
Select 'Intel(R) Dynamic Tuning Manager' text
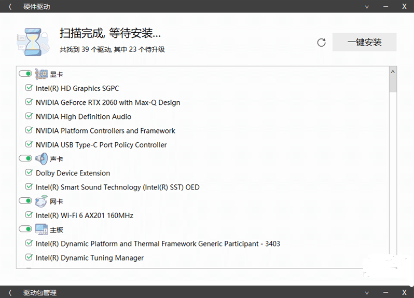pos(90,258)
